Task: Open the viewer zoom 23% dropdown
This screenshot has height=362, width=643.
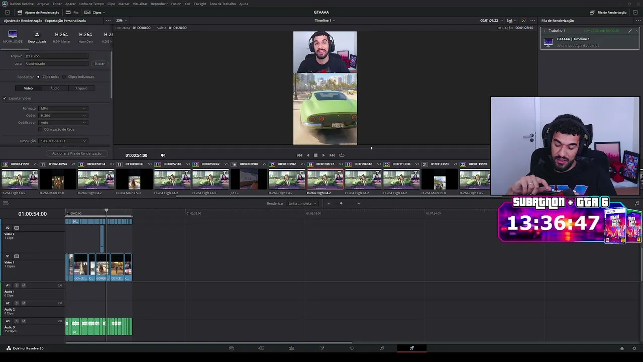Action: tap(121, 21)
